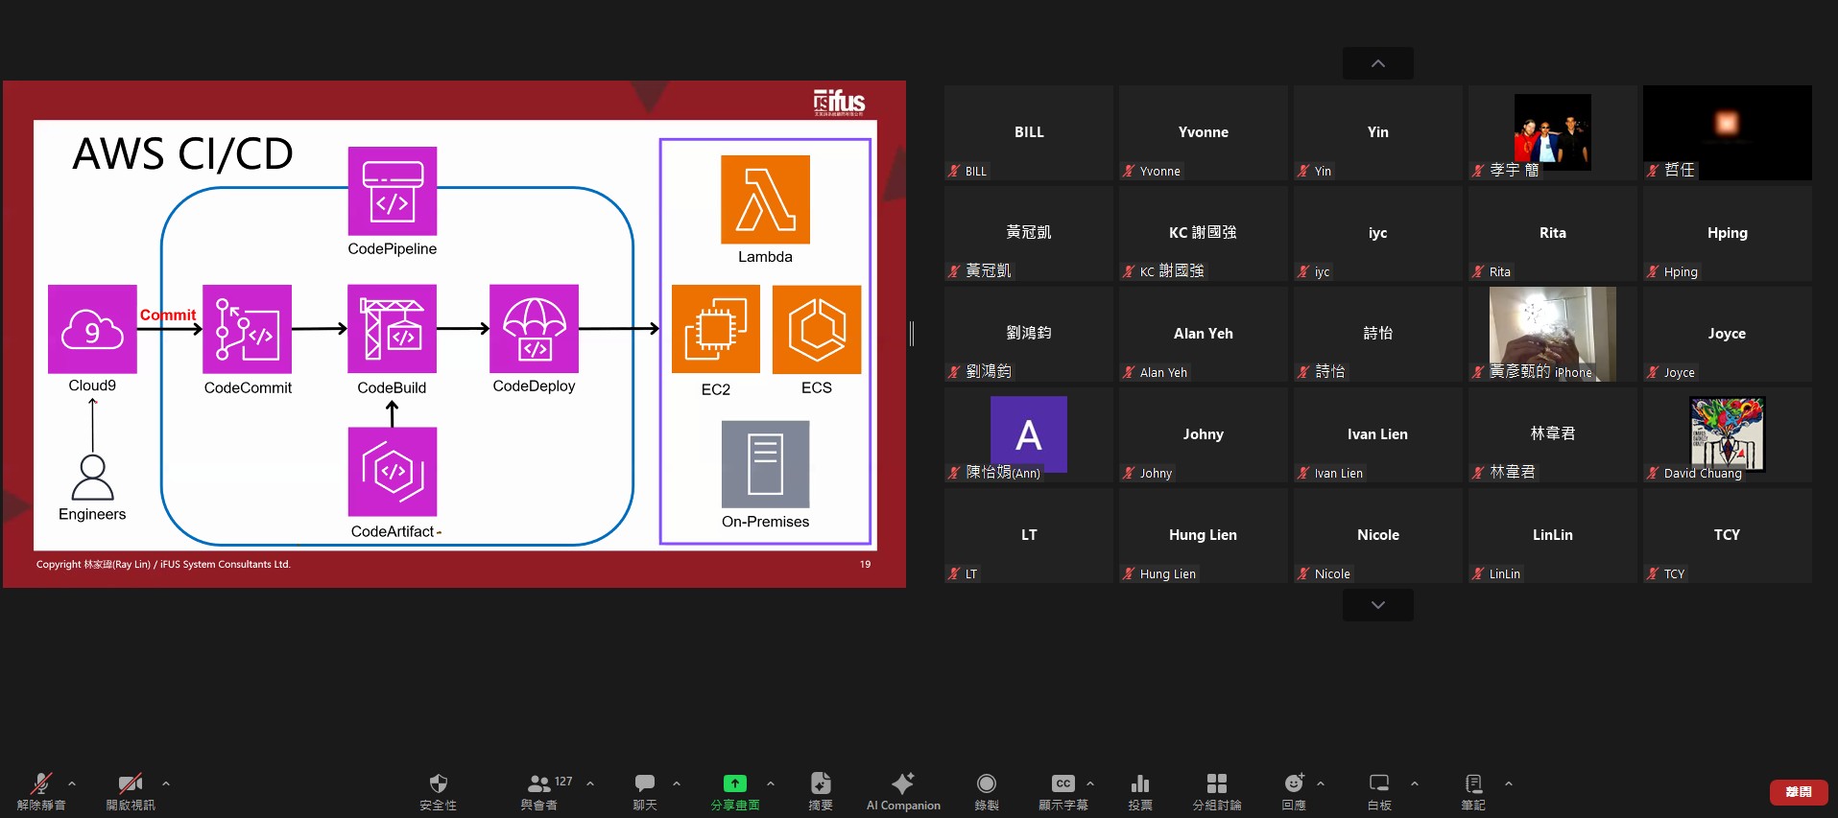Viewport: 1838px width, 818px height.
Task: Turn on camera with 開啟視訊
Action: 130,791
